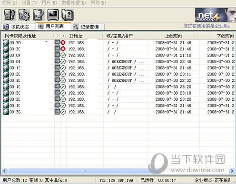The height and width of the screenshot is (184, 236).
Task: Open the 设置(T) menu
Action: [29, 3]
